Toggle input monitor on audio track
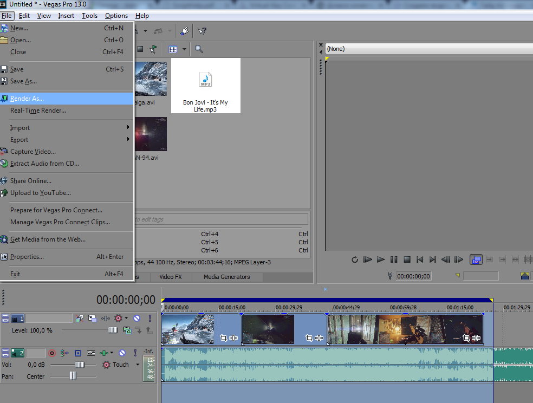533x403 pixels. coord(64,353)
